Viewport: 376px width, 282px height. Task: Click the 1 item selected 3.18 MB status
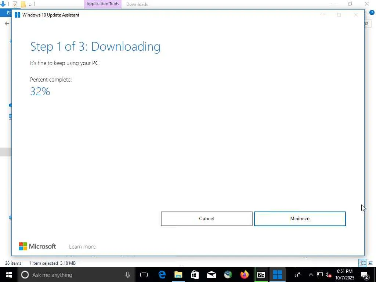click(x=52, y=263)
